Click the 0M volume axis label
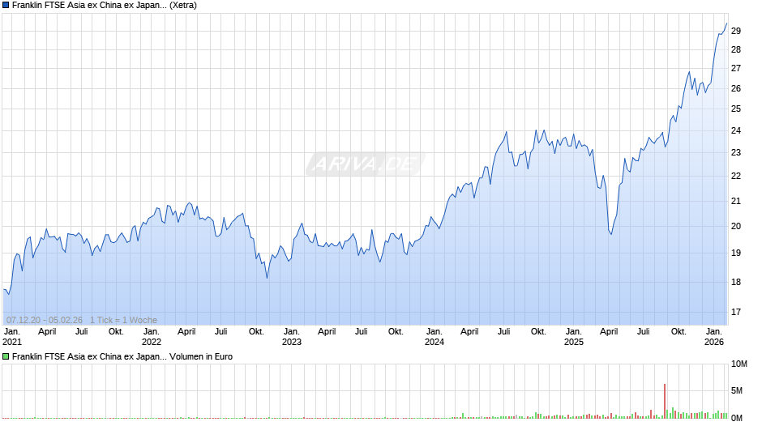Viewport: 762px width, 426px height. pyautogui.click(x=737, y=418)
